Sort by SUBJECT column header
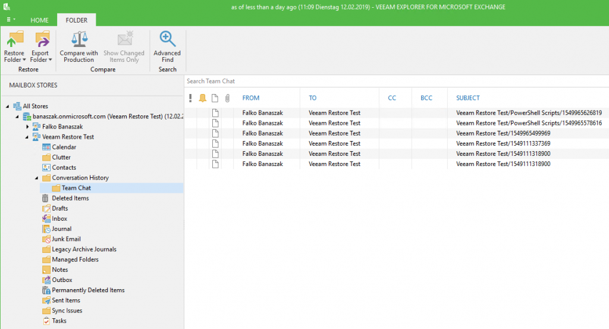The image size is (609, 329). 467,98
